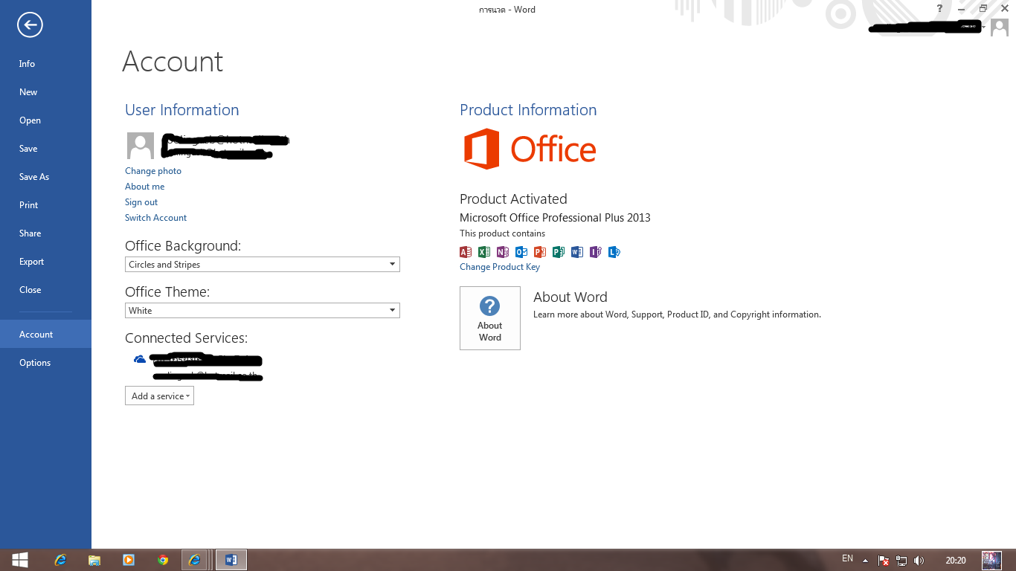The image size is (1016, 571).
Task: Click the Product Information heading
Action: [x=528, y=110]
